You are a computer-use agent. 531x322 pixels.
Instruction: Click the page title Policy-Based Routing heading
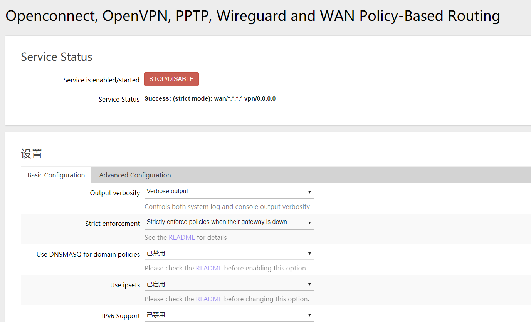tap(252, 16)
